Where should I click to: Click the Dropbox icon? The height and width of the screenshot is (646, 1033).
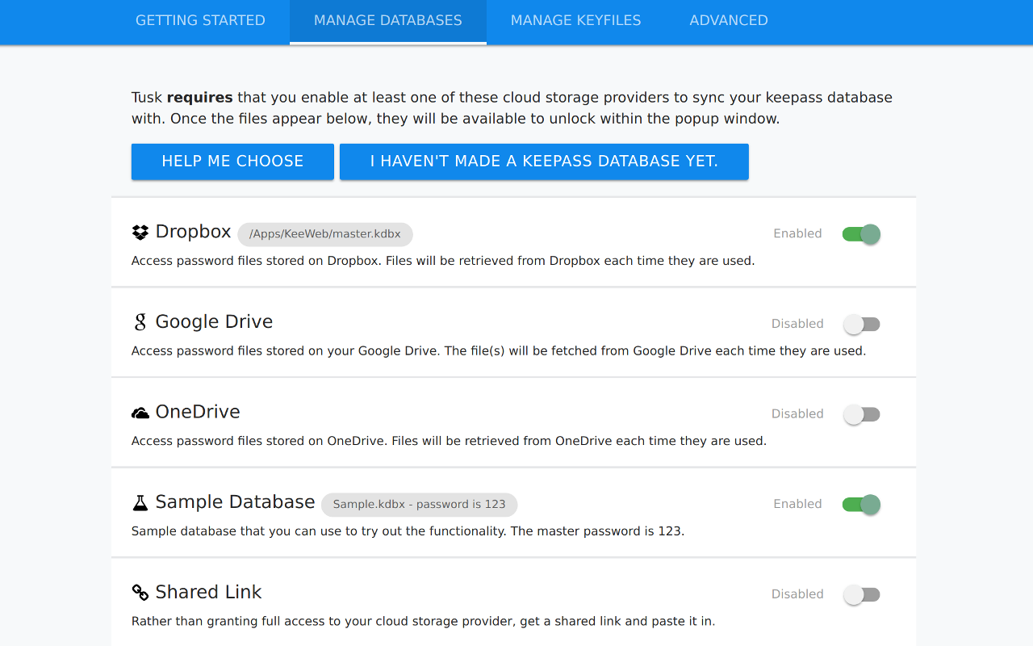pyautogui.click(x=139, y=232)
